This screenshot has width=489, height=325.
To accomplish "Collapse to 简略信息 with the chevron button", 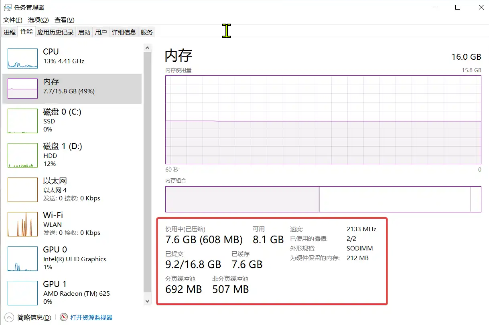I will [10, 317].
